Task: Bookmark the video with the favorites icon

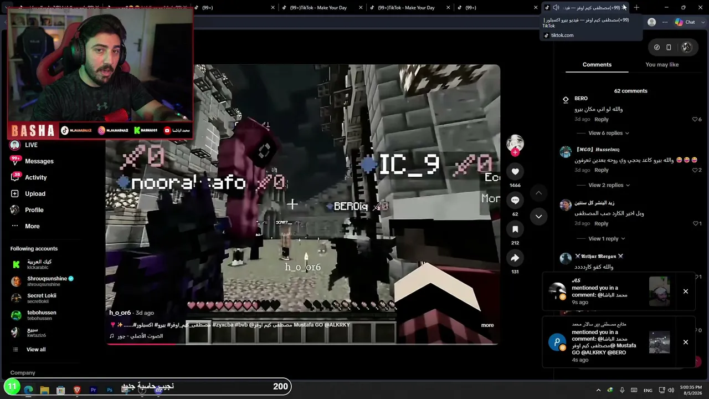Action: pos(515,229)
